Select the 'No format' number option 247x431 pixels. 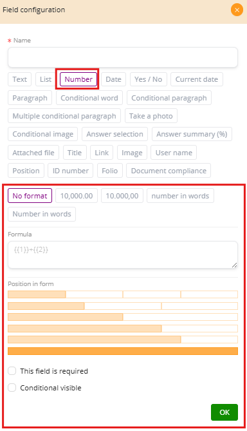(x=30, y=196)
